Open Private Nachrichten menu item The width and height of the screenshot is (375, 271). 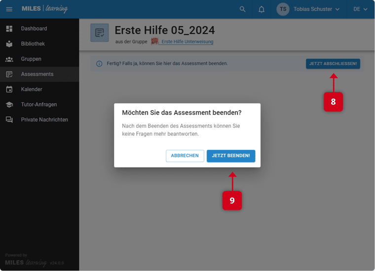click(x=44, y=120)
